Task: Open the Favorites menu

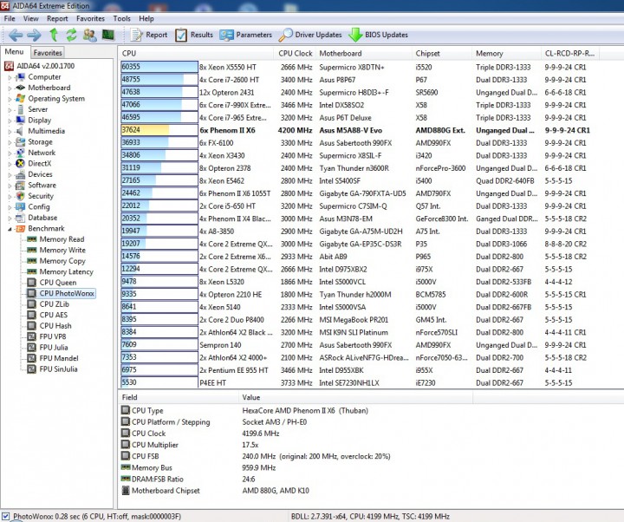Action: coord(90,18)
